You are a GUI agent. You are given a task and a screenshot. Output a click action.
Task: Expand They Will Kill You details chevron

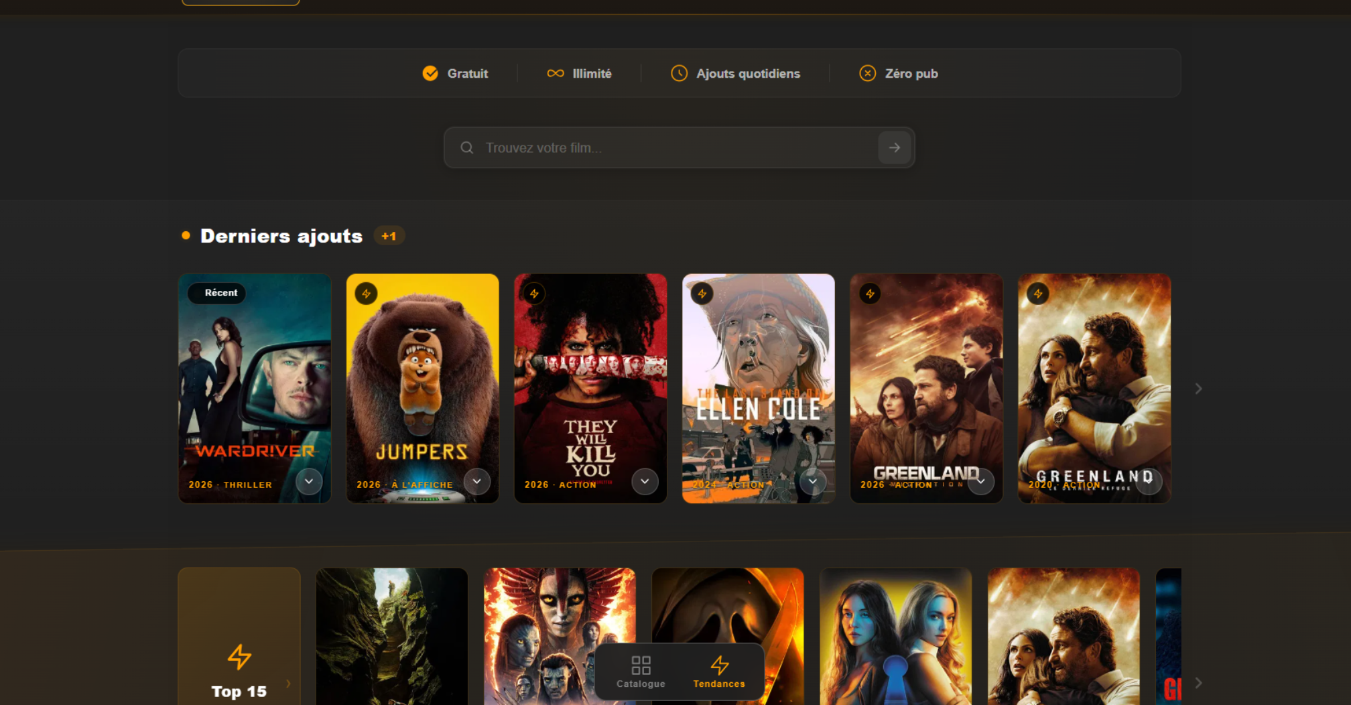tap(645, 481)
